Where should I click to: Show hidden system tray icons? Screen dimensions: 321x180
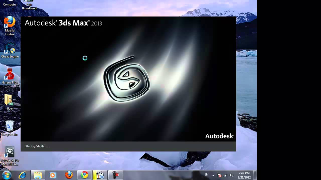(213, 175)
